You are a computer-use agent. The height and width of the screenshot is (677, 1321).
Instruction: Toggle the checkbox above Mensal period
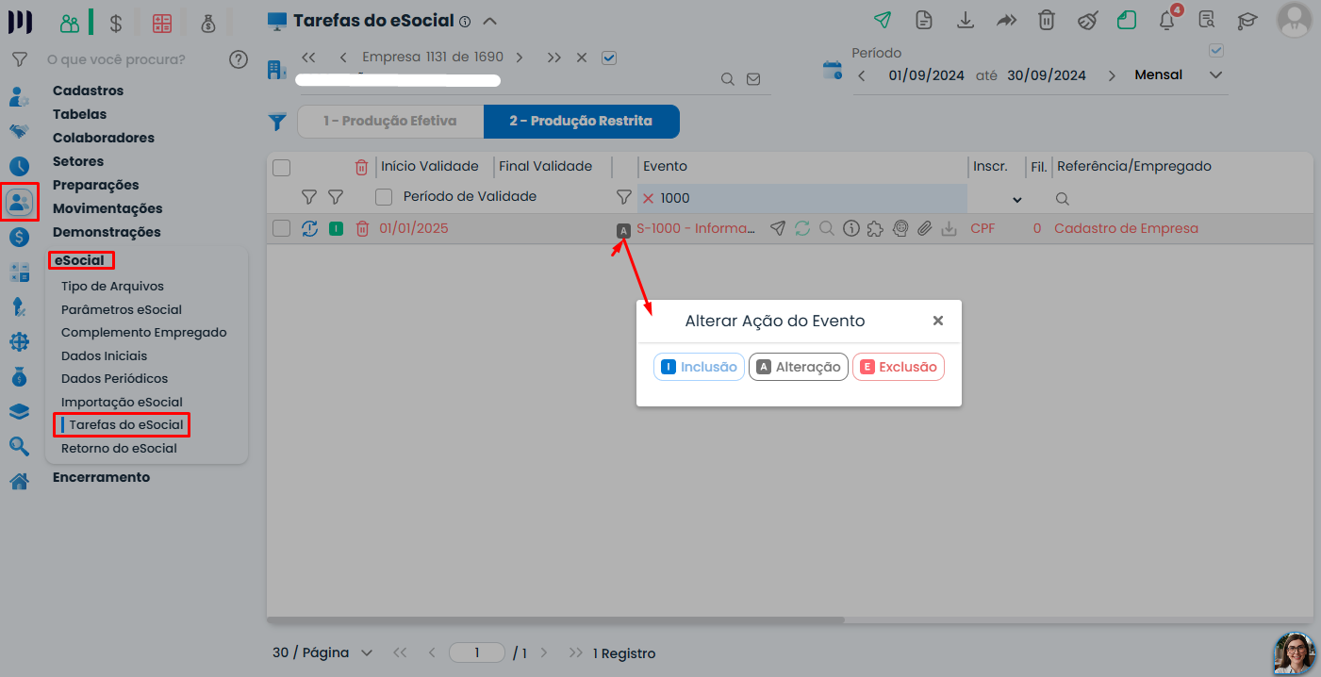tap(1216, 50)
